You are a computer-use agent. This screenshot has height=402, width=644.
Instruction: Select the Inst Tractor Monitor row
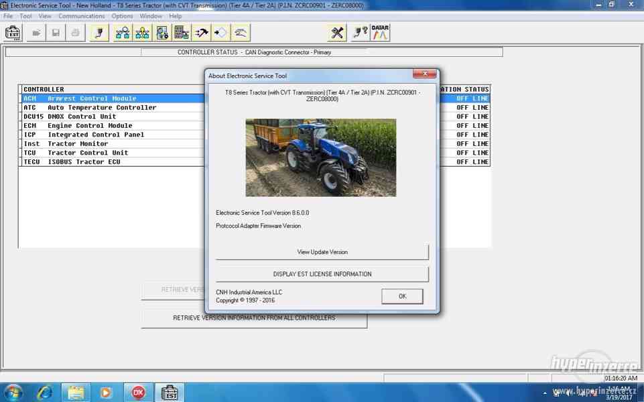256,144
